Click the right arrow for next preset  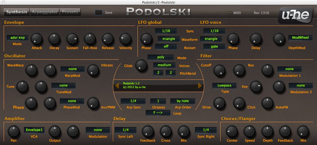[x=200, y=86]
